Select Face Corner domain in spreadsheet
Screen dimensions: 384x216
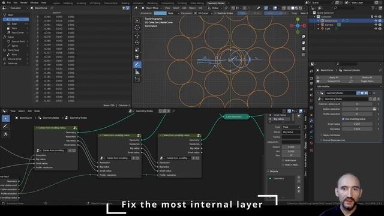click(17, 32)
